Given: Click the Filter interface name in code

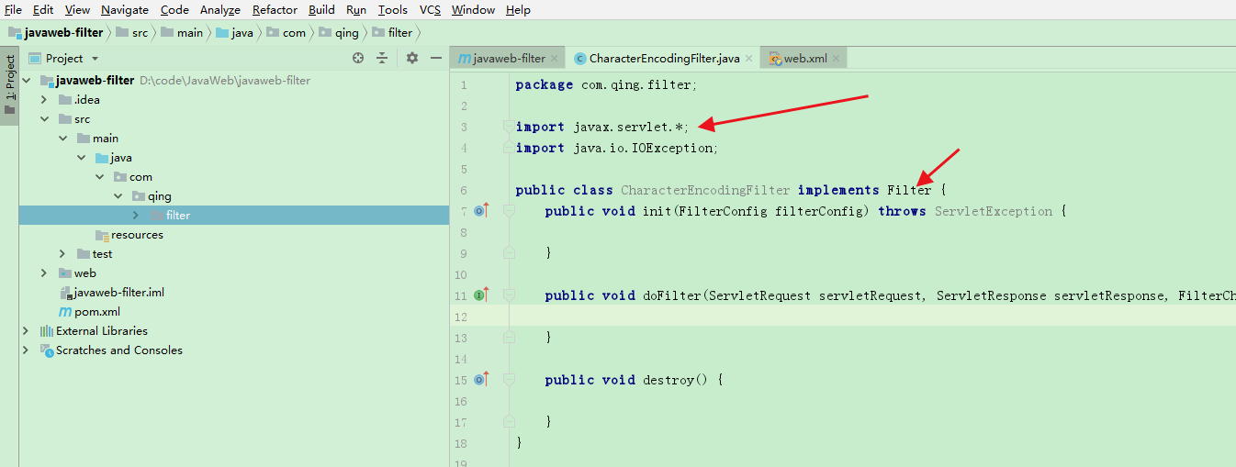Looking at the screenshot, I should click(x=909, y=190).
